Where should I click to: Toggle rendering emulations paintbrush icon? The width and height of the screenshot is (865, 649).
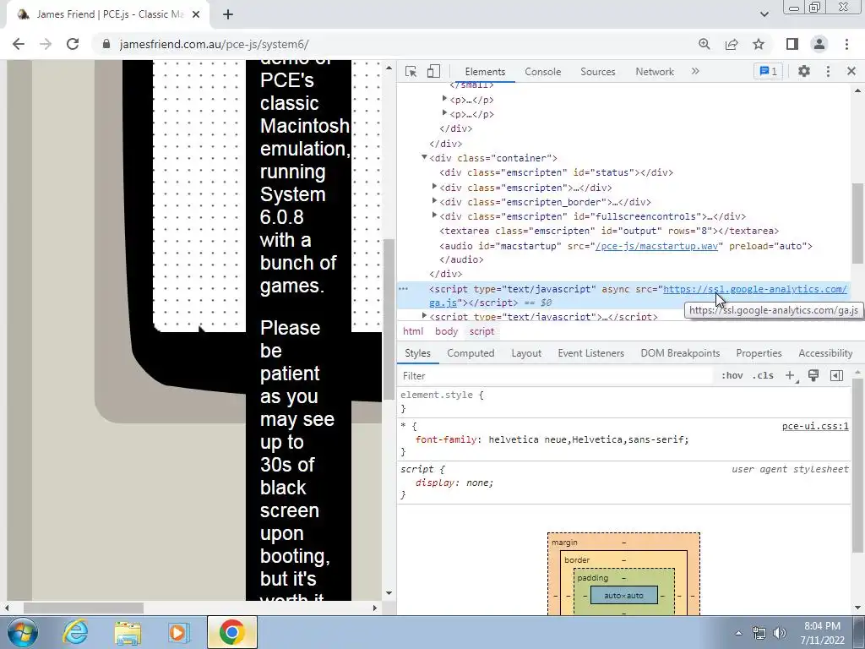pyautogui.click(x=813, y=376)
